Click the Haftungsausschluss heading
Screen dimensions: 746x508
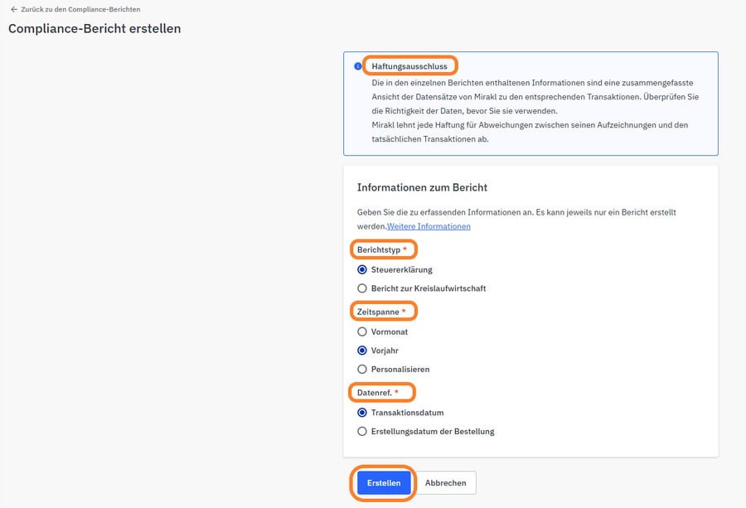(409, 65)
